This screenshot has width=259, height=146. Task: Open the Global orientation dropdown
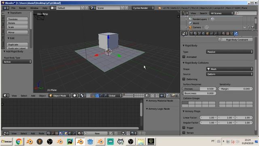coord(115,96)
